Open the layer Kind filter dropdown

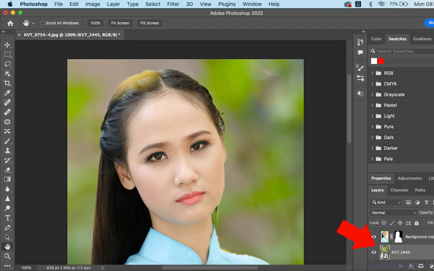point(386,202)
